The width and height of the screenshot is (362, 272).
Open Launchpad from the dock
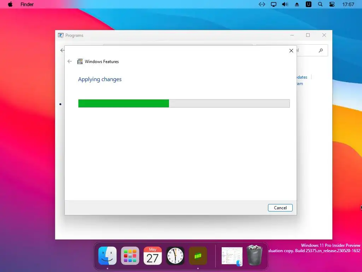[x=130, y=256]
